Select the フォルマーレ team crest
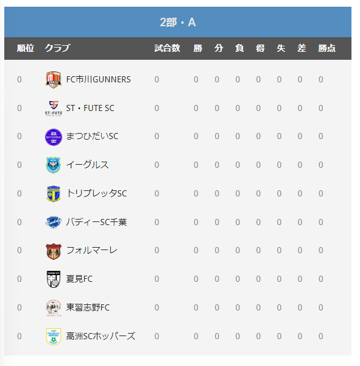360x366 pixels. pos(54,251)
